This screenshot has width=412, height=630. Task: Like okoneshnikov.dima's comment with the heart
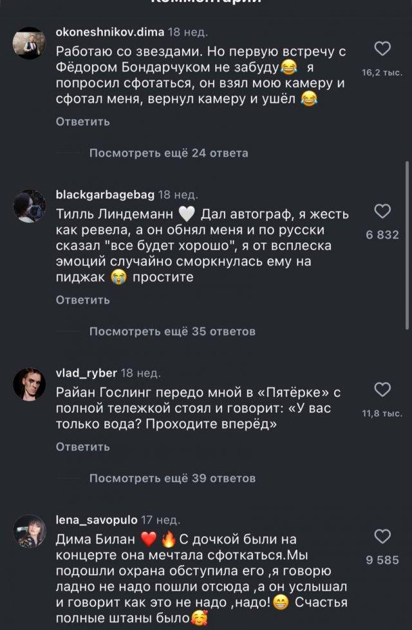pos(382,49)
